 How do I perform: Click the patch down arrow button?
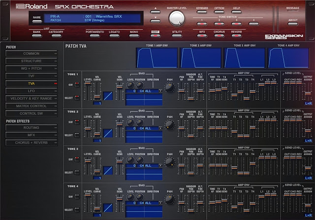(x=157, y=20)
